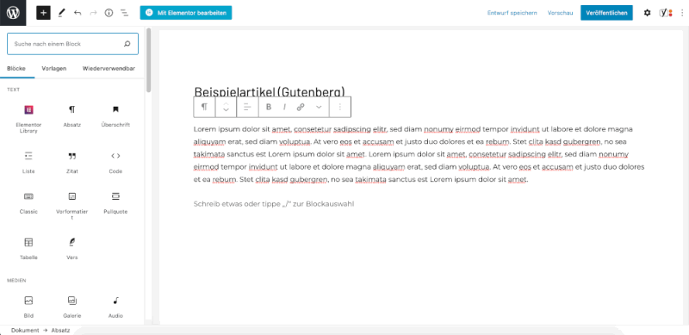Click Entwurf speichern link
Viewport: 689px width, 335px height.
[x=512, y=13]
